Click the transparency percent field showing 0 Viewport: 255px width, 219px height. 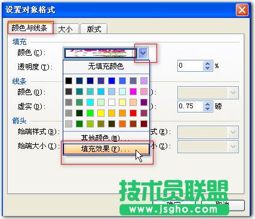pyautogui.click(x=191, y=66)
